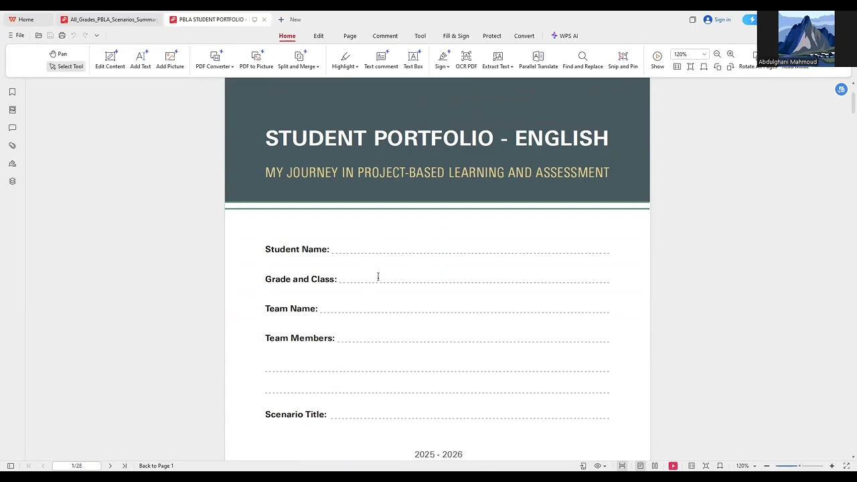Select the Protect ribbon tab
Image resolution: width=857 pixels, height=482 pixels.
point(492,36)
